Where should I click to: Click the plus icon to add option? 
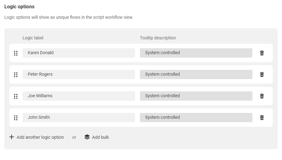coord(11,137)
